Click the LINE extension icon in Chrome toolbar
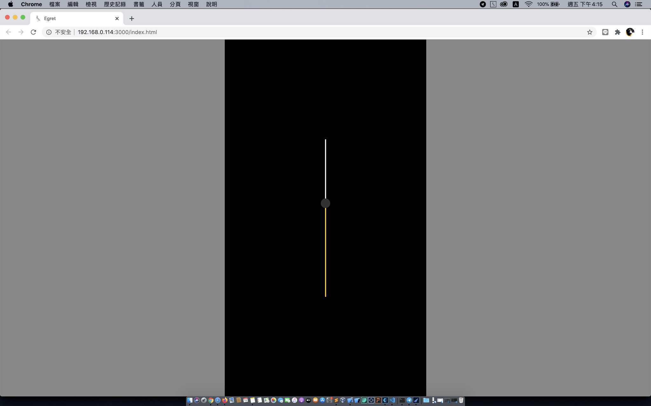Image resolution: width=651 pixels, height=406 pixels. (x=605, y=32)
